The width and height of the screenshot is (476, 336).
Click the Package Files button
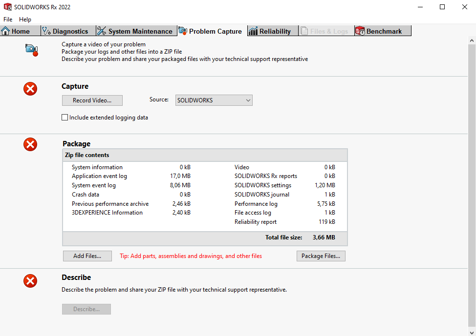[x=321, y=256]
